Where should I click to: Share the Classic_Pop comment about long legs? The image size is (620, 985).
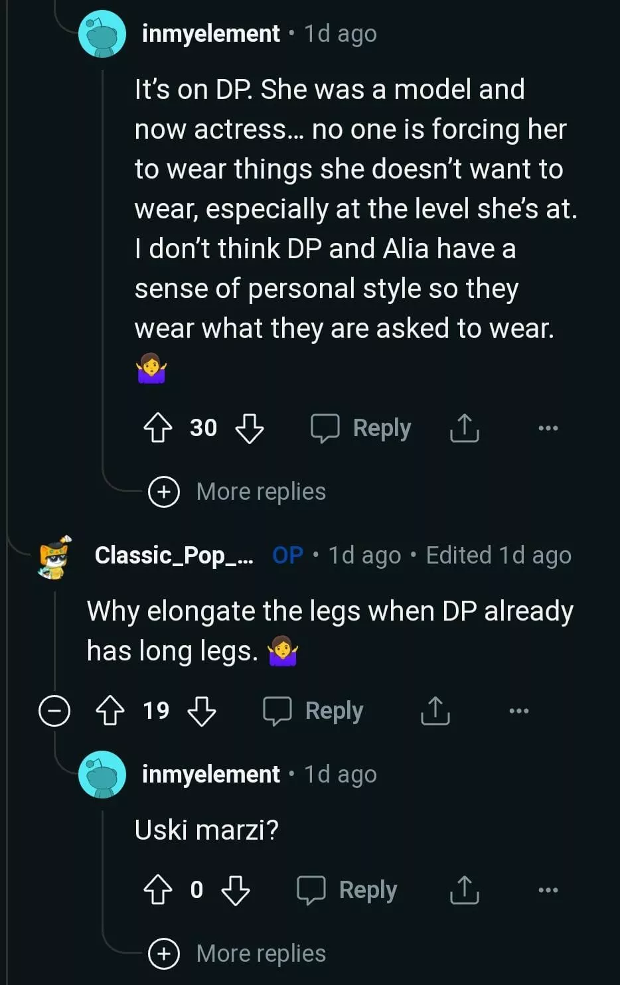435,711
